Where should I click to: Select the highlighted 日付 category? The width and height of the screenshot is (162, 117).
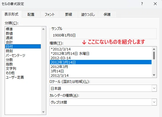pyautogui.click(x=23, y=47)
